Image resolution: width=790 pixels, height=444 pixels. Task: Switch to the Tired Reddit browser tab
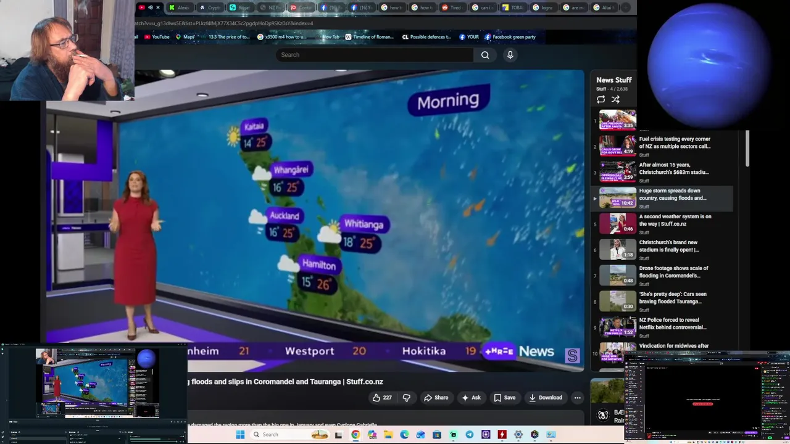coord(453,7)
